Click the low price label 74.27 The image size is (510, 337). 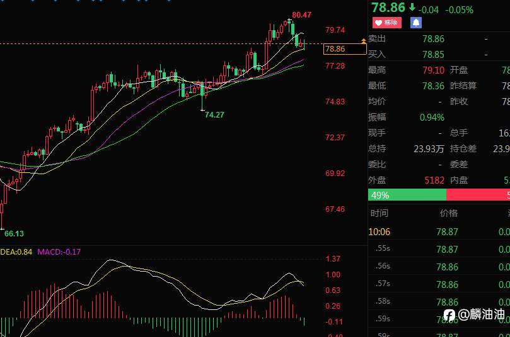[214, 115]
